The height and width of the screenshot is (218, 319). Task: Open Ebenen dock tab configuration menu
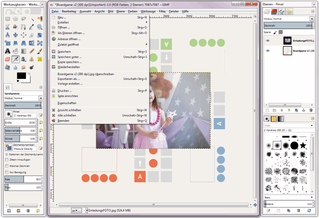[313, 11]
